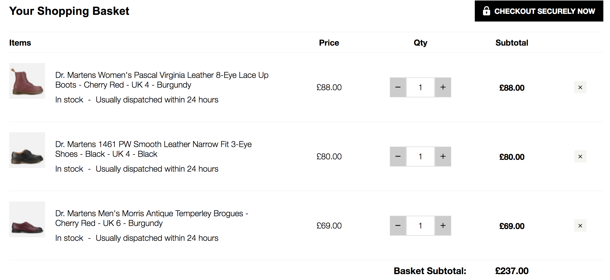Screen dimensions: 610x280
Task: Increase quantity of Morris Brogues
Action: pos(443,226)
